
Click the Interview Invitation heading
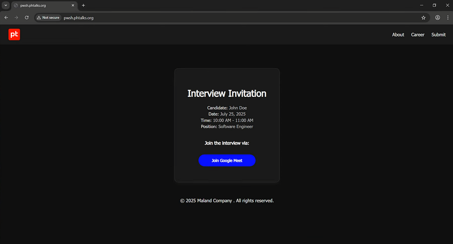tap(227, 94)
